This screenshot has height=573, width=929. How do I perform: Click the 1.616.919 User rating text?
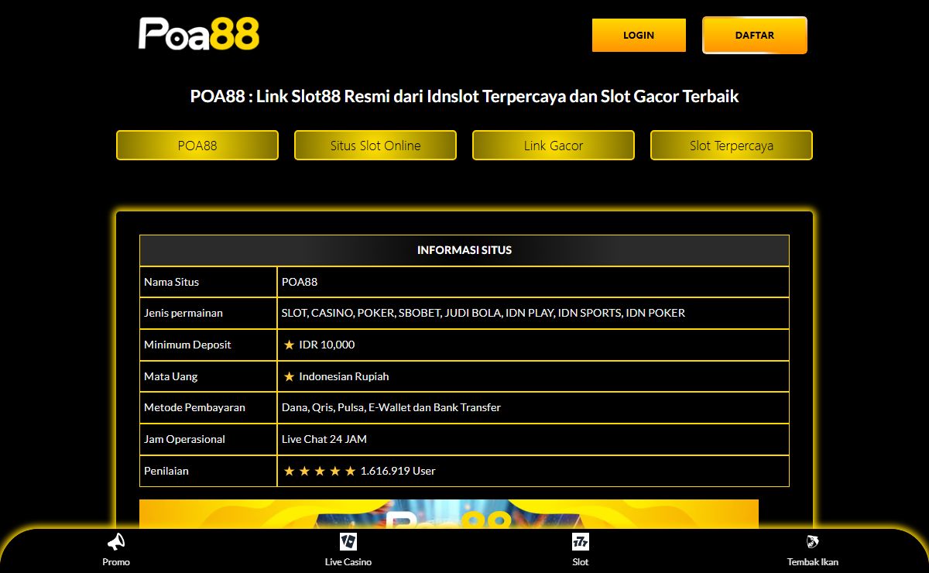tap(398, 471)
